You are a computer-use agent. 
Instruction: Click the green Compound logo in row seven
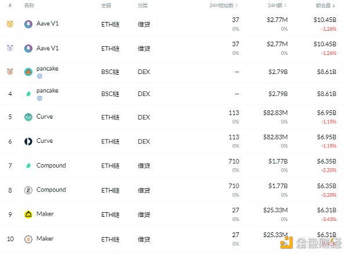coord(28,165)
